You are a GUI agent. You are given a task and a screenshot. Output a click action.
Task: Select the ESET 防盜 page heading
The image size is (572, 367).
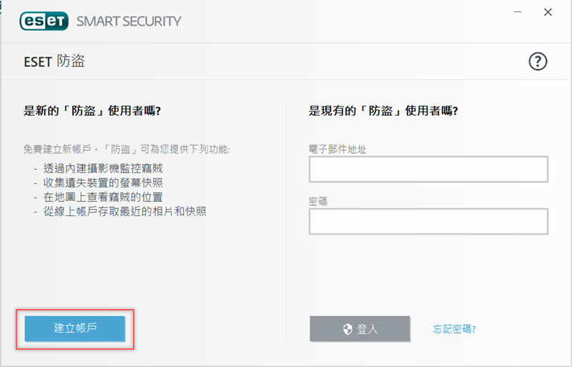click(x=54, y=62)
